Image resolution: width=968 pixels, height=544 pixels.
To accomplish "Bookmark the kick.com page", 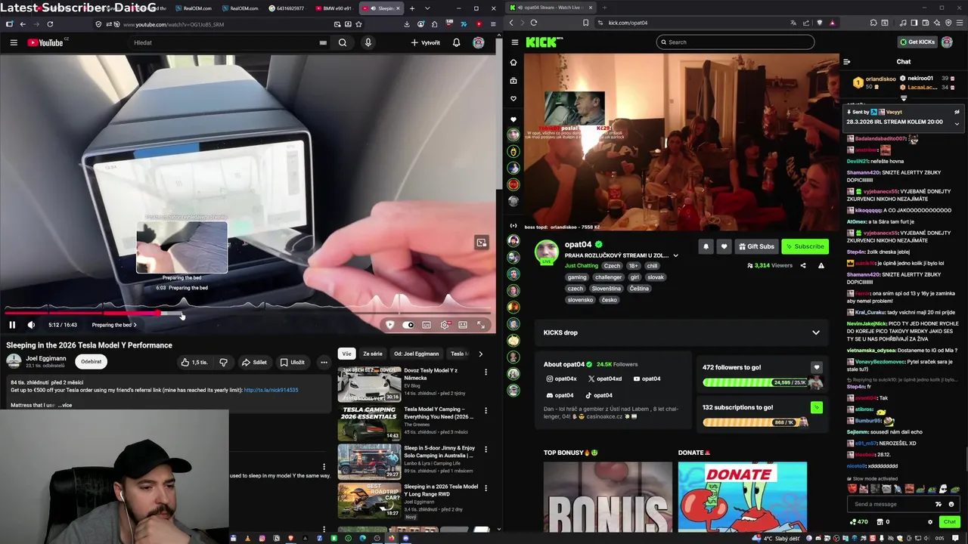I will coord(585,23).
